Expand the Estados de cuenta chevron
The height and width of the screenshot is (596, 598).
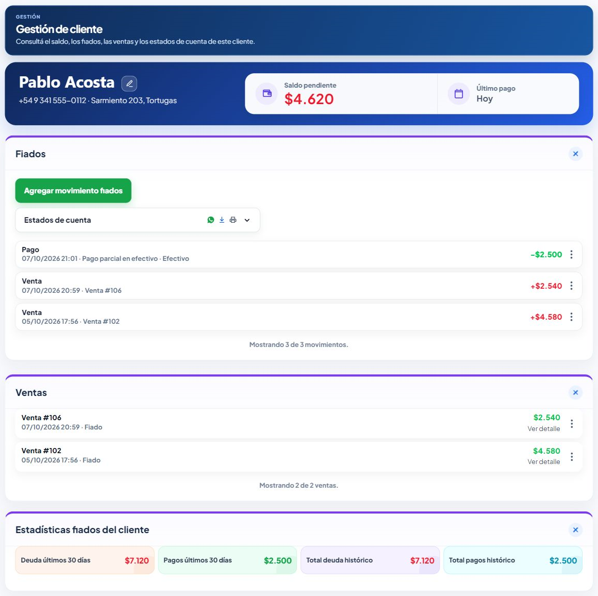pyautogui.click(x=247, y=220)
